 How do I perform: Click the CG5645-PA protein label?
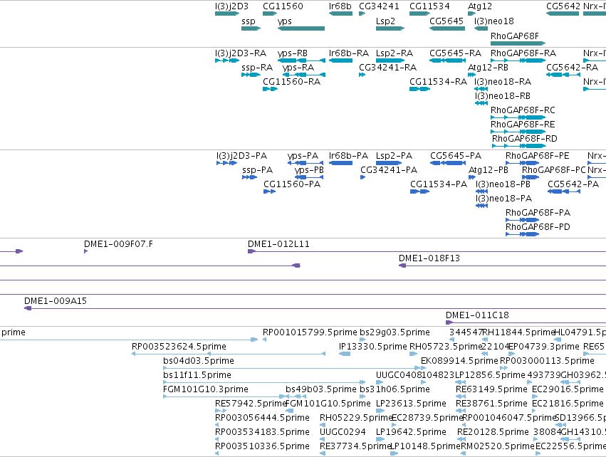point(456,156)
